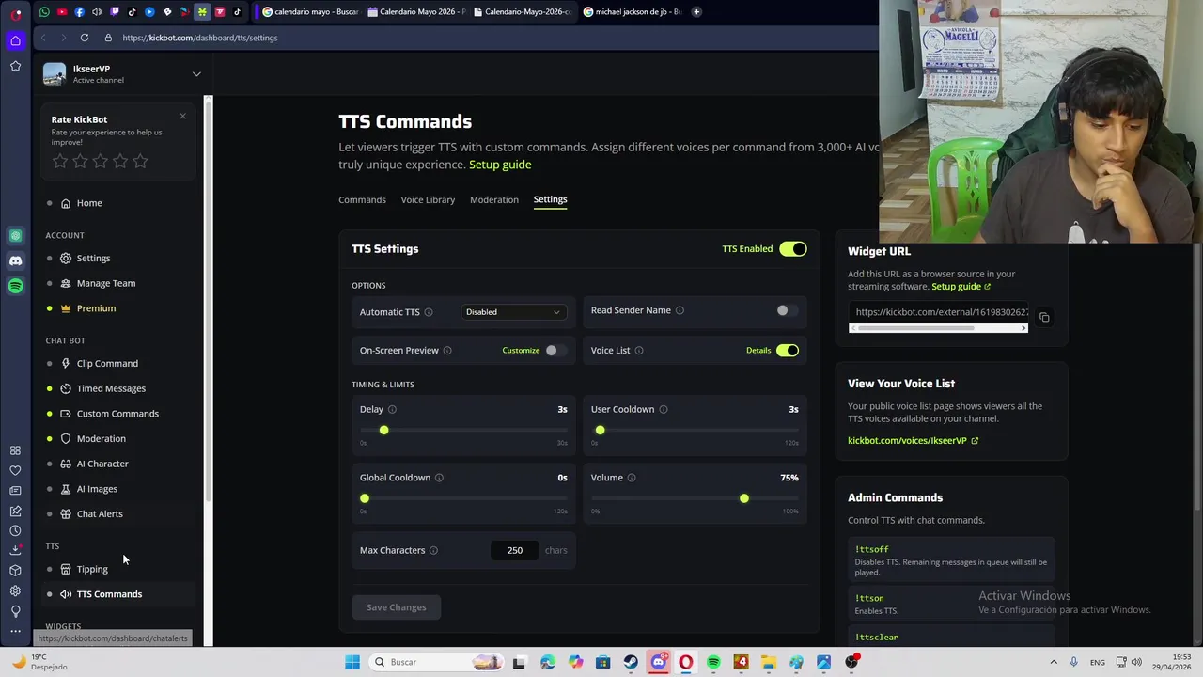1203x677 pixels.
Task: Switch to the calendario mayo browser tab
Action: tap(310, 11)
